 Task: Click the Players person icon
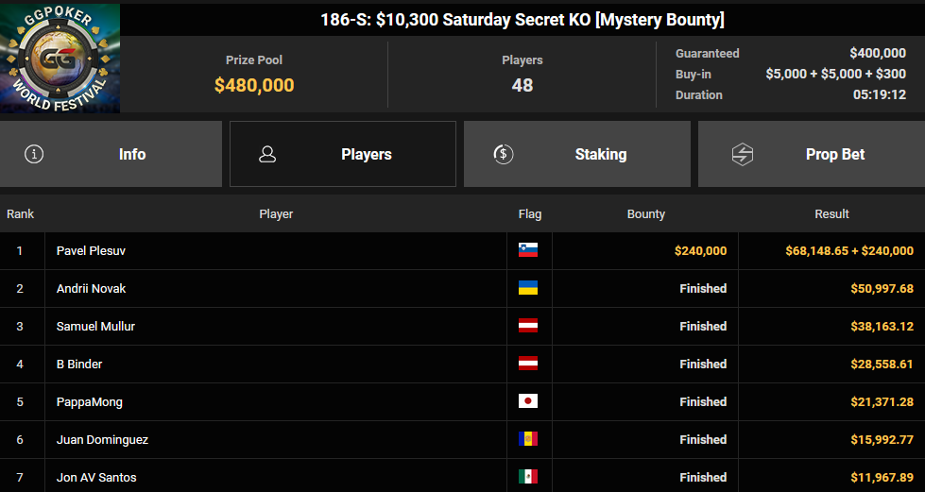tap(267, 154)
